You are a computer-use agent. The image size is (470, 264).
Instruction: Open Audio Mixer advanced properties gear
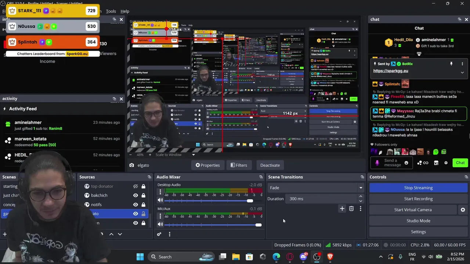(x=159, y=234)
